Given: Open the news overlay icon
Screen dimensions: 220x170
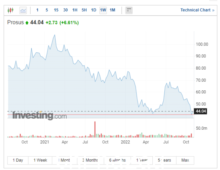Looking at the screenshot, I should point(129,10).
